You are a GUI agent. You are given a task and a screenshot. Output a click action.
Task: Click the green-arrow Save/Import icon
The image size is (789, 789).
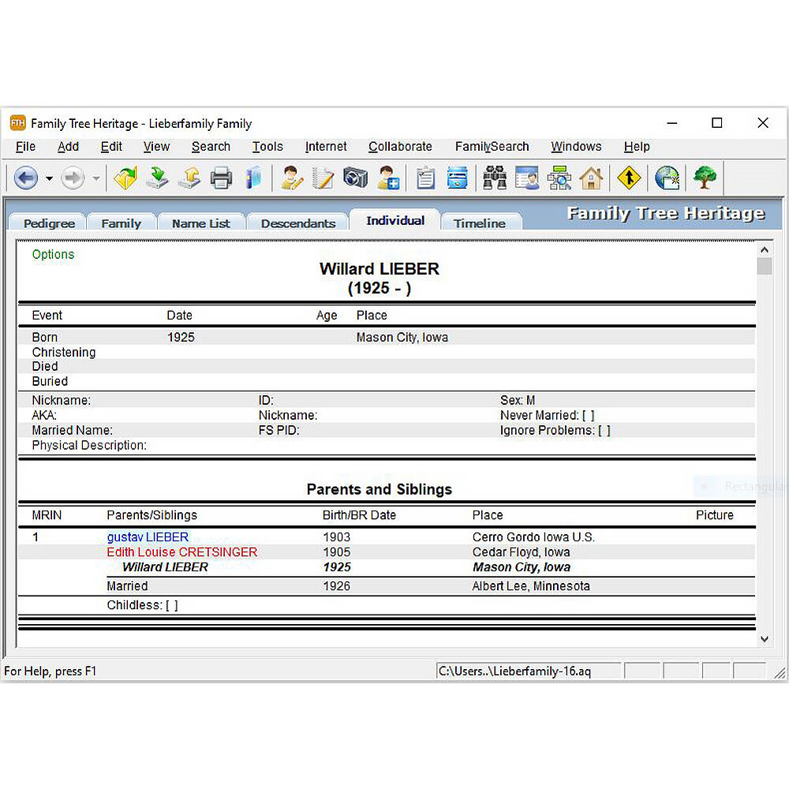click(x=158, y=178)
